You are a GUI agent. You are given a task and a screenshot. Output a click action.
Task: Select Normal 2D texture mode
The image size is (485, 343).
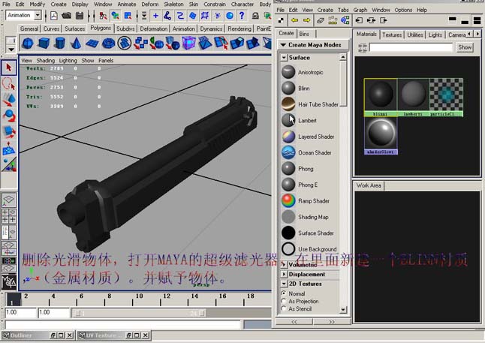tap(284, 293)
